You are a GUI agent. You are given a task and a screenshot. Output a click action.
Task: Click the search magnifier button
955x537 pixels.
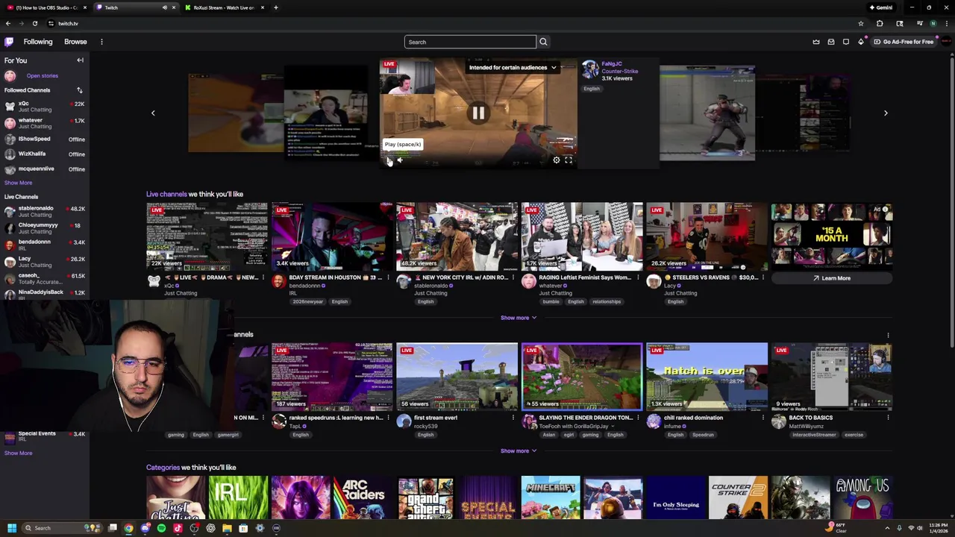tap(543, 42)
